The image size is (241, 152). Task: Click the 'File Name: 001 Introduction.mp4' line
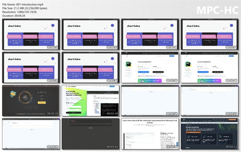point(23,4)
